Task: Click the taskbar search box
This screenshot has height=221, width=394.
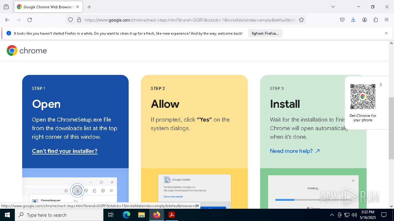Action: [x=59, y=215]
